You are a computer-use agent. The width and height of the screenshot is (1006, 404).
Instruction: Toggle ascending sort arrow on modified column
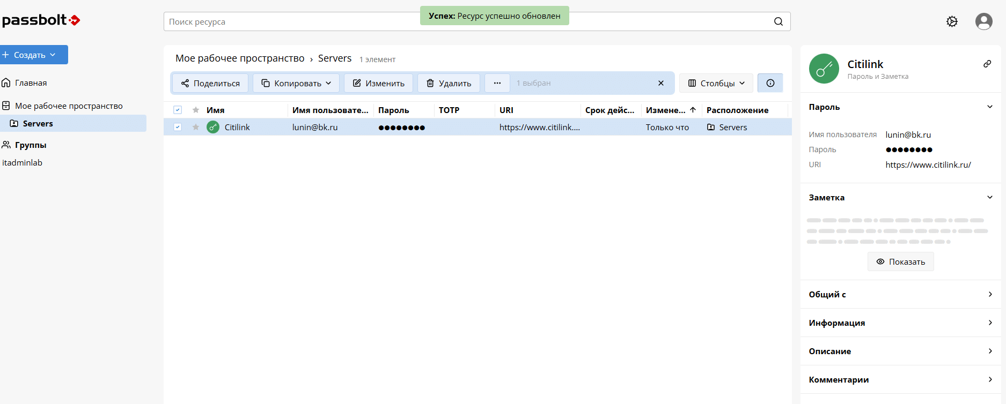pos(693,110)
